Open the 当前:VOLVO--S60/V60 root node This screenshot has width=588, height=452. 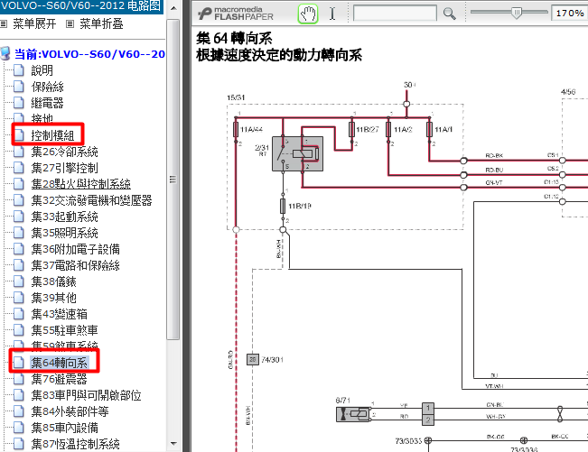click(89, 54)
